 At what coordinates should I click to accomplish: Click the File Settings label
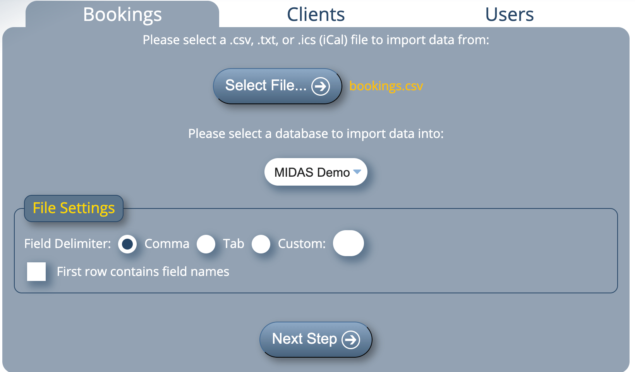(74, 208)
